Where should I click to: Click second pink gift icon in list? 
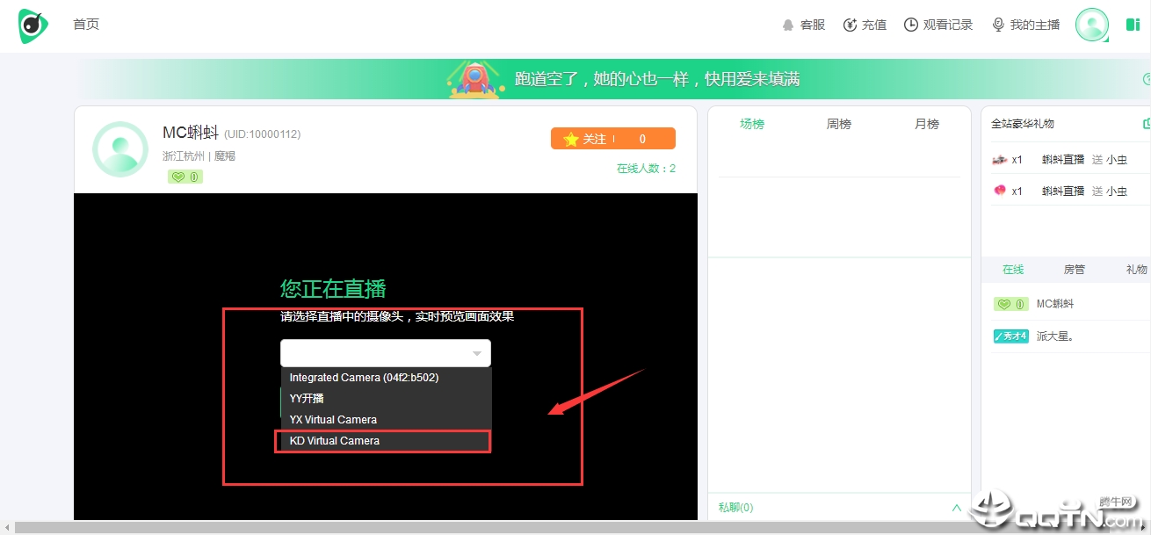pyautogui.click(x=999, y=191)
